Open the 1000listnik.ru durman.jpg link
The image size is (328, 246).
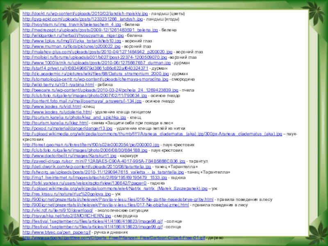coord(96,63)
